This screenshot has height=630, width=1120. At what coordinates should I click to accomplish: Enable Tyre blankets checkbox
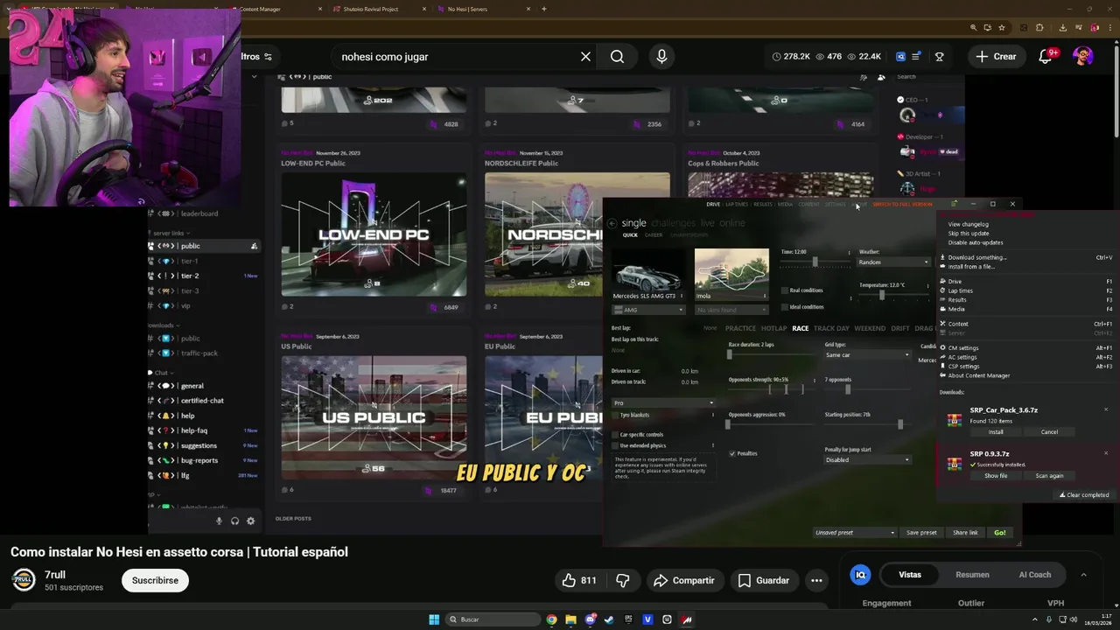[x=615, y=415]
